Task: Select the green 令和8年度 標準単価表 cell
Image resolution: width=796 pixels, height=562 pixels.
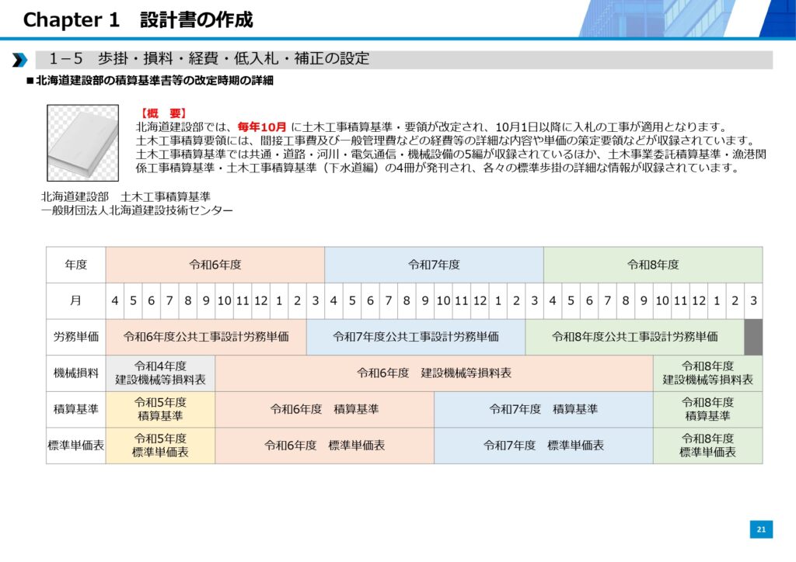Action: 707,446
